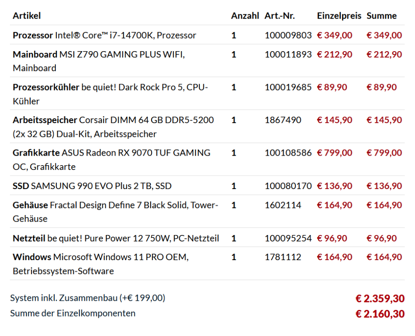Screen dimensions: 415x336
Task: Click the System inkl. Zusammenbau label
Action: [x=88, y=298]
